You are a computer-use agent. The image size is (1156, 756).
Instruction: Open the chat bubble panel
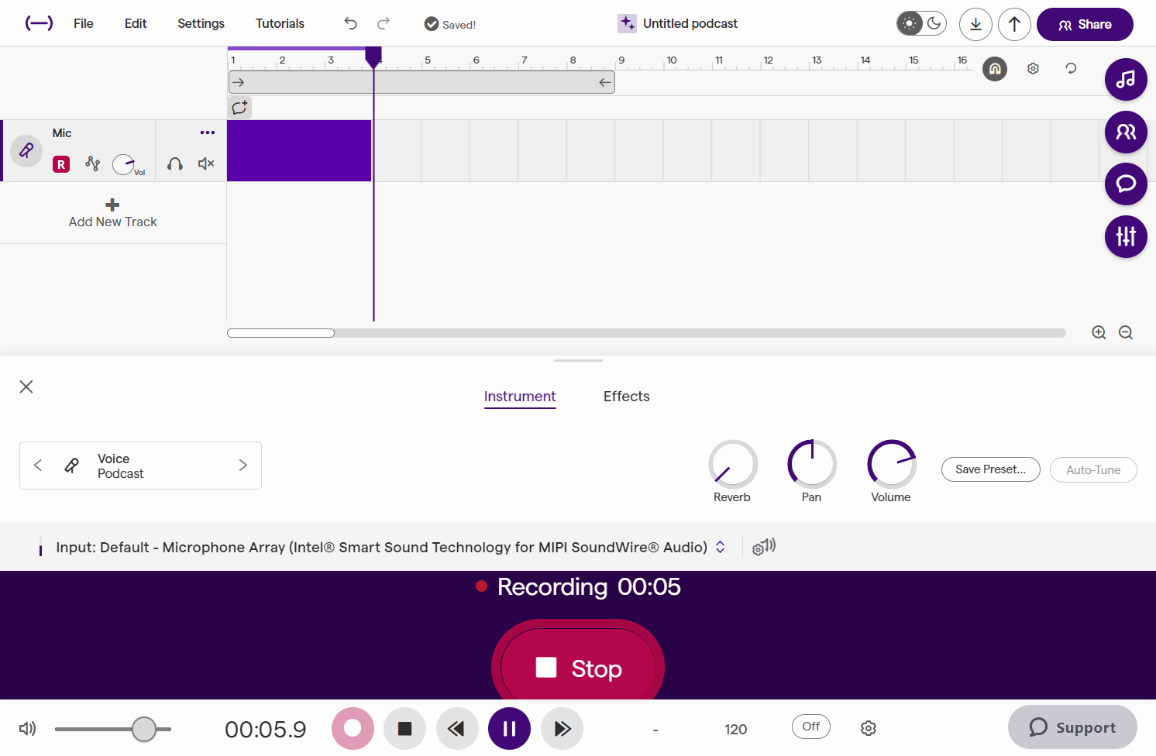click(1126, 184)
